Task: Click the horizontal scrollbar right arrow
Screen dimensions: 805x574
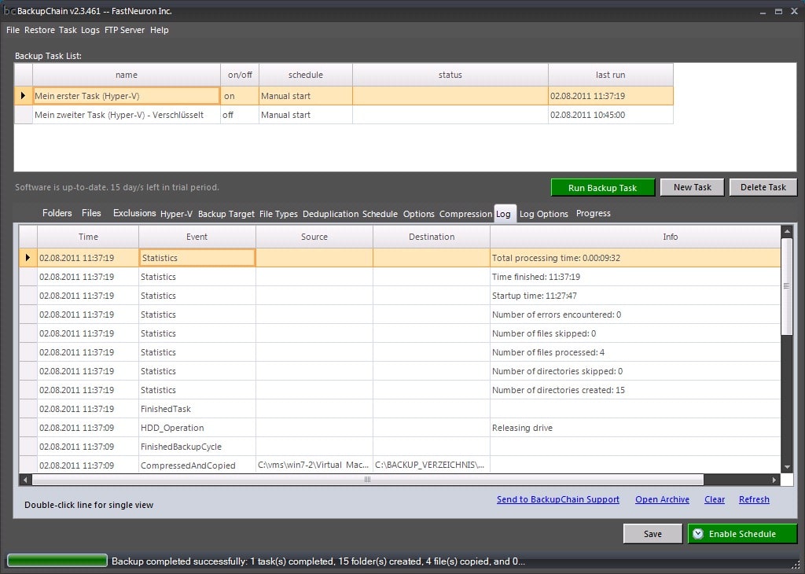Action: [x=775, y=480]
